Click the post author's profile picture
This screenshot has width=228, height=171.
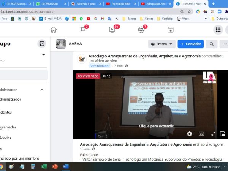(82, 59)
